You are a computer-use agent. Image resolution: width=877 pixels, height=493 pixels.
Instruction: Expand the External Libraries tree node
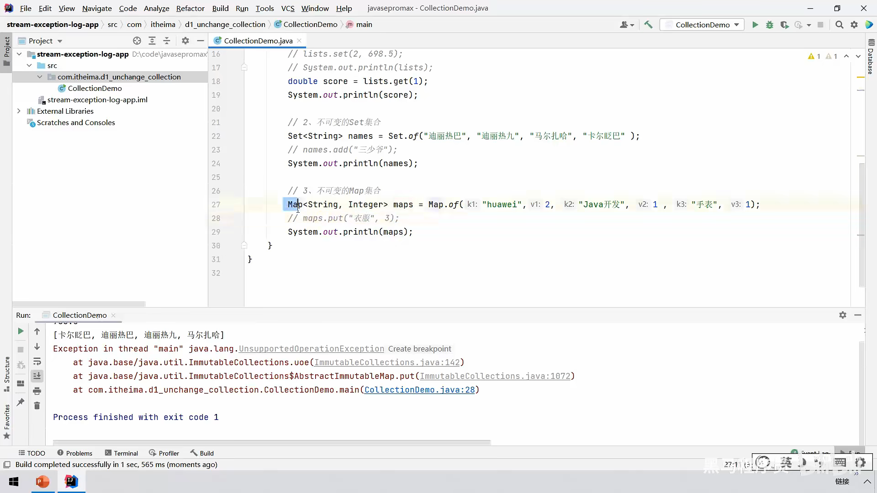click(x=19, y=111)
